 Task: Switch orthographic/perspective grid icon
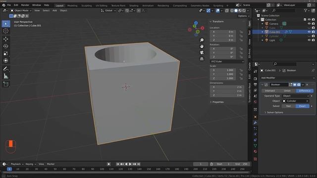[202, 59]
